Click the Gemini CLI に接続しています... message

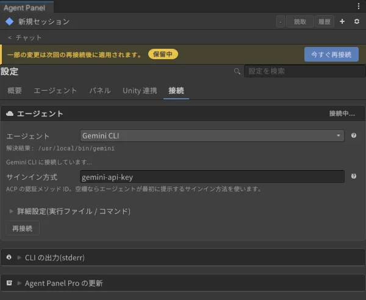click(49, 162)
